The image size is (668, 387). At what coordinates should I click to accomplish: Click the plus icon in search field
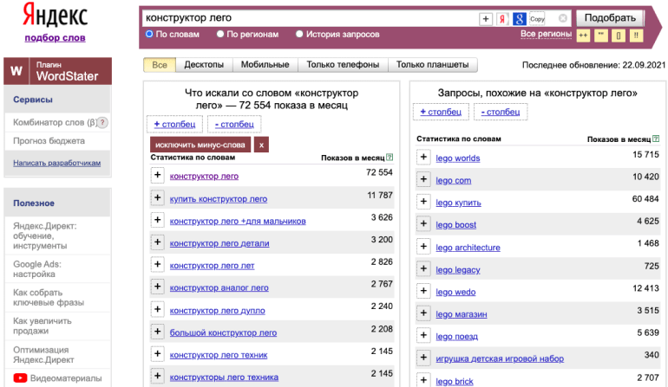coord(486,19)
